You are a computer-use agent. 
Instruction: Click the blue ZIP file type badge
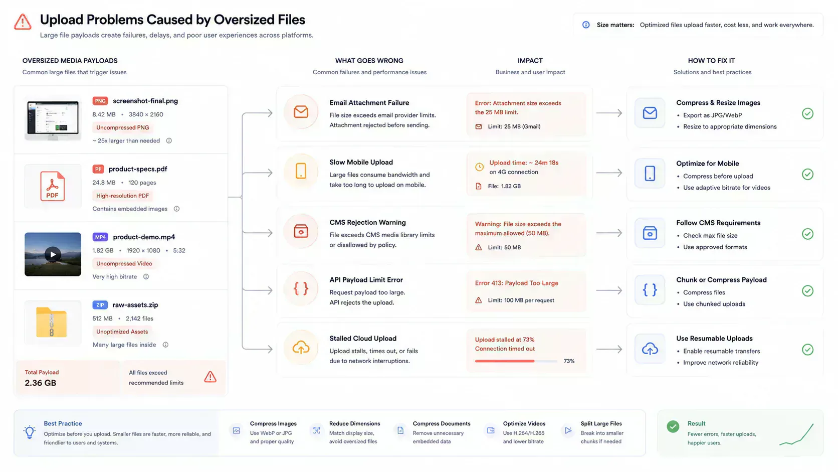100,305
